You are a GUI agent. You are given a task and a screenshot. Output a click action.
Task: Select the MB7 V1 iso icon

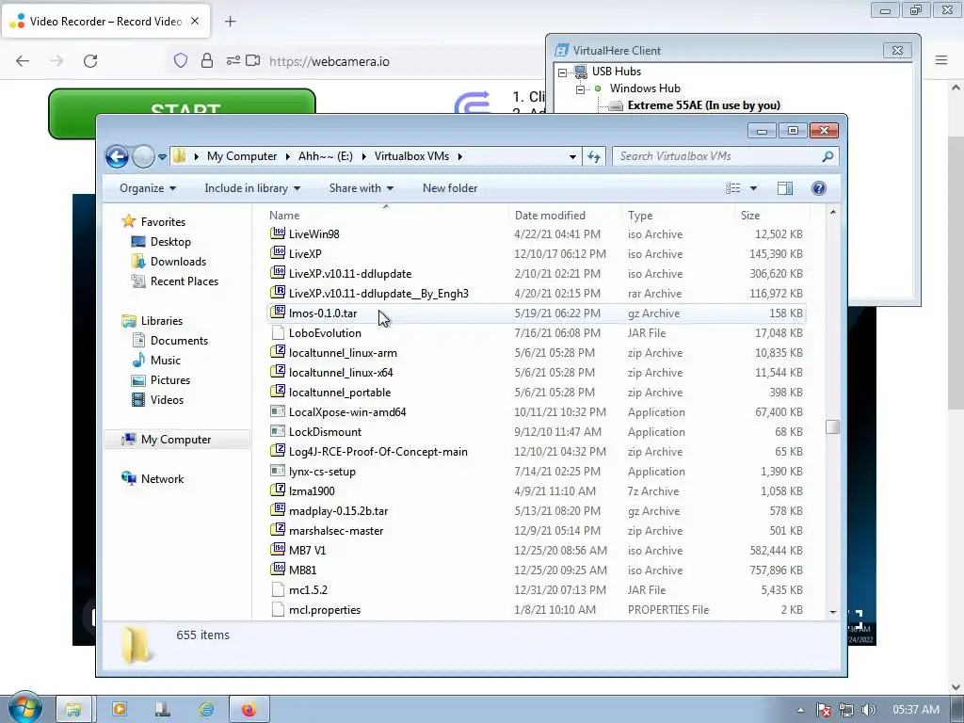[278, 550]
